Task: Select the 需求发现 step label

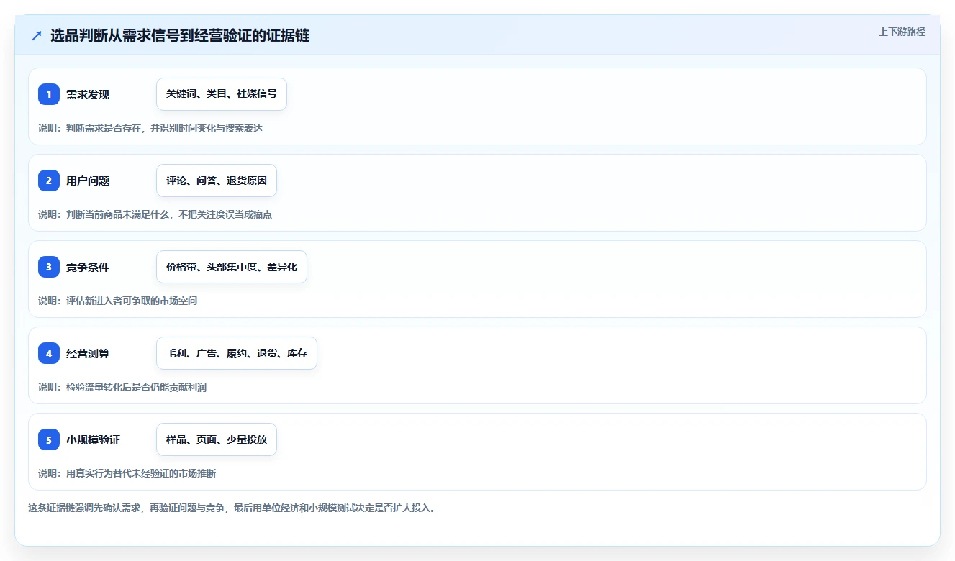Action: [x=88, y=94]
